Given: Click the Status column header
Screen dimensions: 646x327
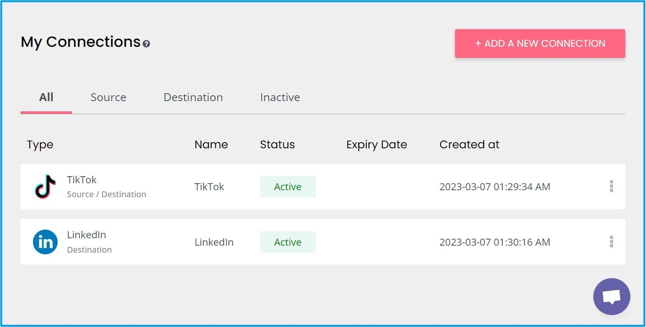Looking at the screenshot, I should pyautogui.click(x=277, y=145).
